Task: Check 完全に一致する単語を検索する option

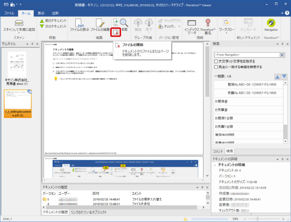Action: (x=216, y=67)
